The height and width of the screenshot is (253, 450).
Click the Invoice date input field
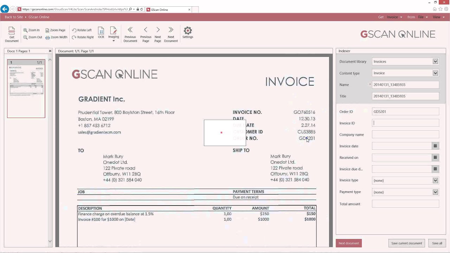point(402,146)
